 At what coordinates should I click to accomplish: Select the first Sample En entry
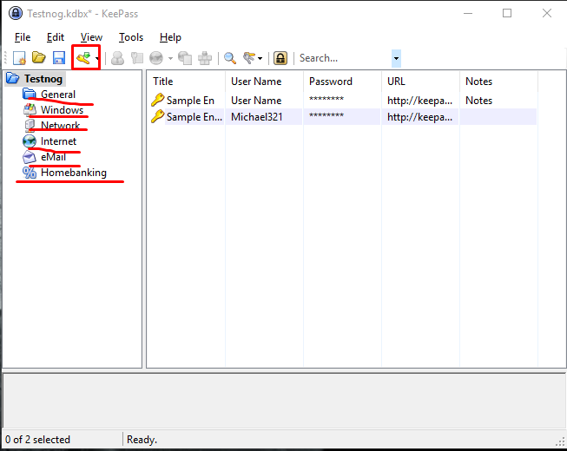190,101
